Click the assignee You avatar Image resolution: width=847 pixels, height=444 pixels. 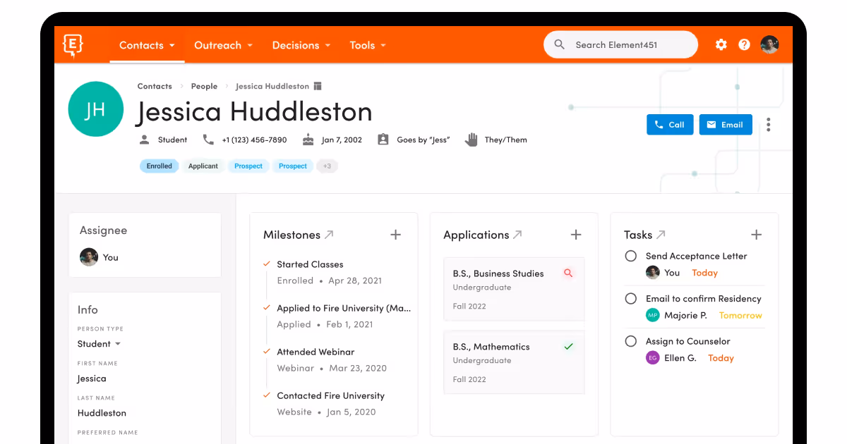point(89,257)
